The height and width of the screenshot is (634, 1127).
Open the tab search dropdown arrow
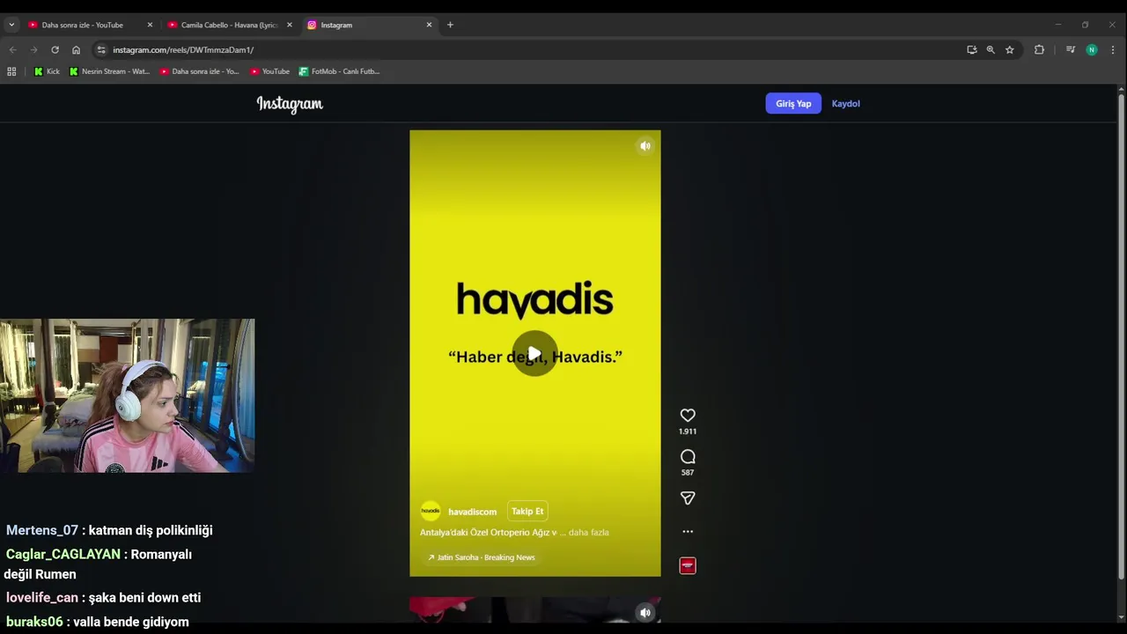click(x=11, y=25)
